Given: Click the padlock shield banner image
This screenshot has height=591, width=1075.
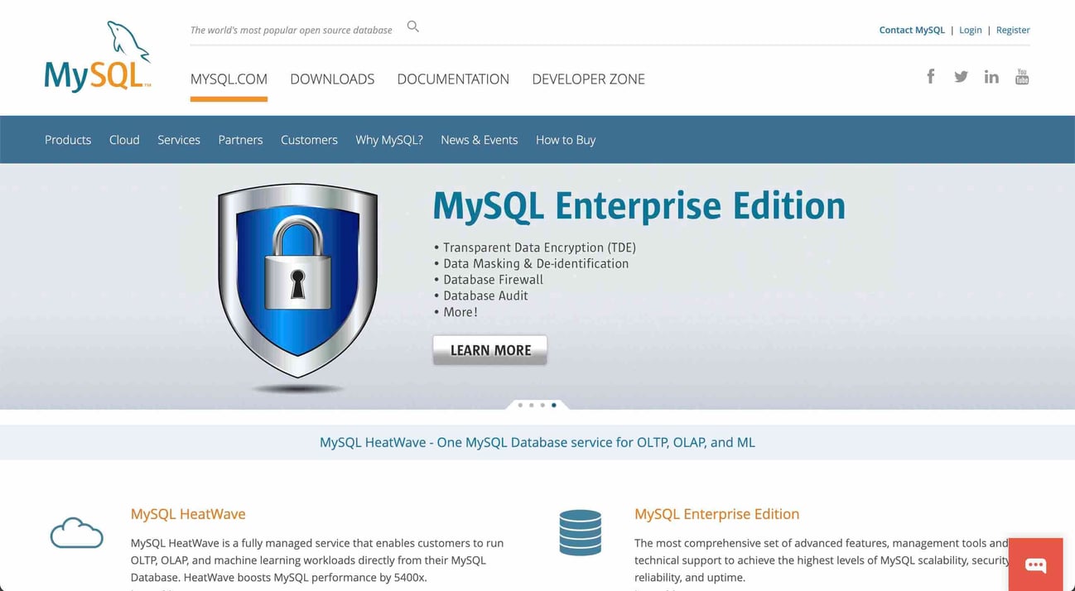Looking at the screenshot, I should pyautogui.click(x=297, y=281).
